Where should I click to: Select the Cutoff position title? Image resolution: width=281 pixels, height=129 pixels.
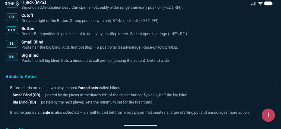pos(27,15)
